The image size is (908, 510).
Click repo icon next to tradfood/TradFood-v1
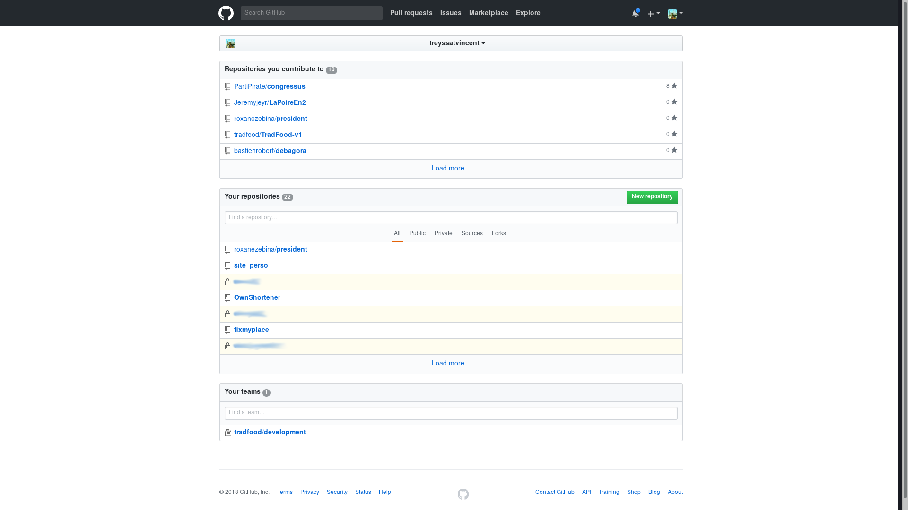tap(227, 135)
